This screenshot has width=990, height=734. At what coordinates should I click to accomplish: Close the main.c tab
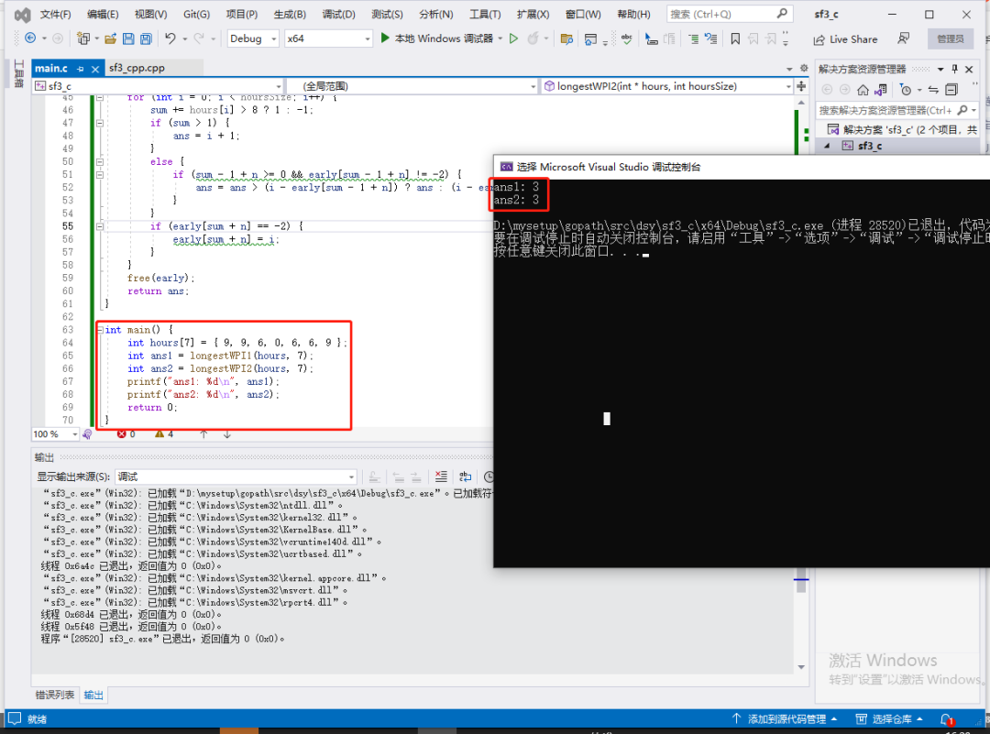(95, 69)
